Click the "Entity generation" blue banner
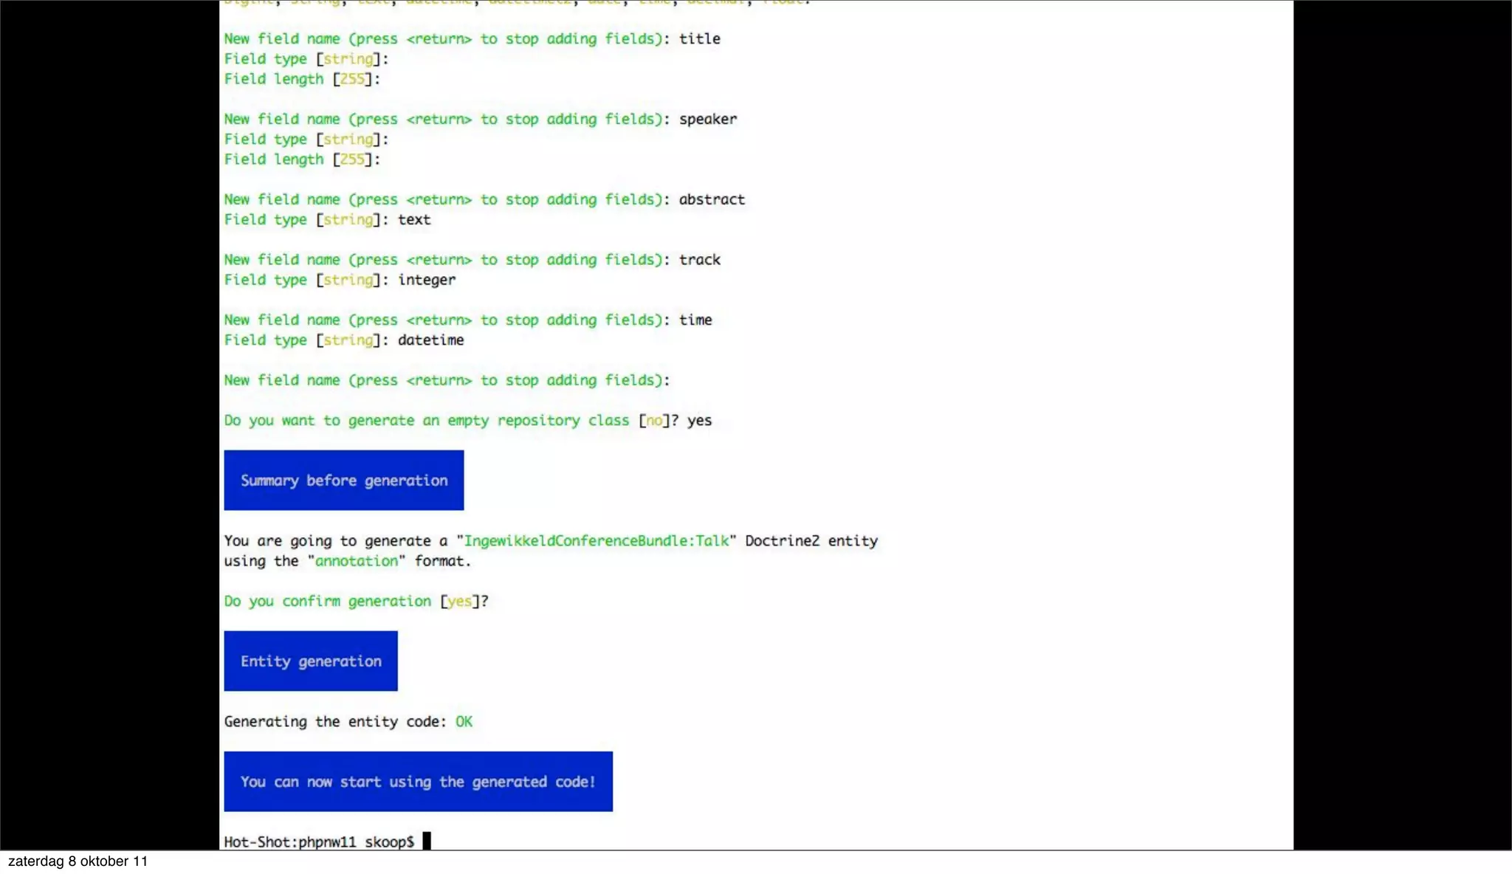The width and height of the screenshot is (1512, 874). (311, 661)
